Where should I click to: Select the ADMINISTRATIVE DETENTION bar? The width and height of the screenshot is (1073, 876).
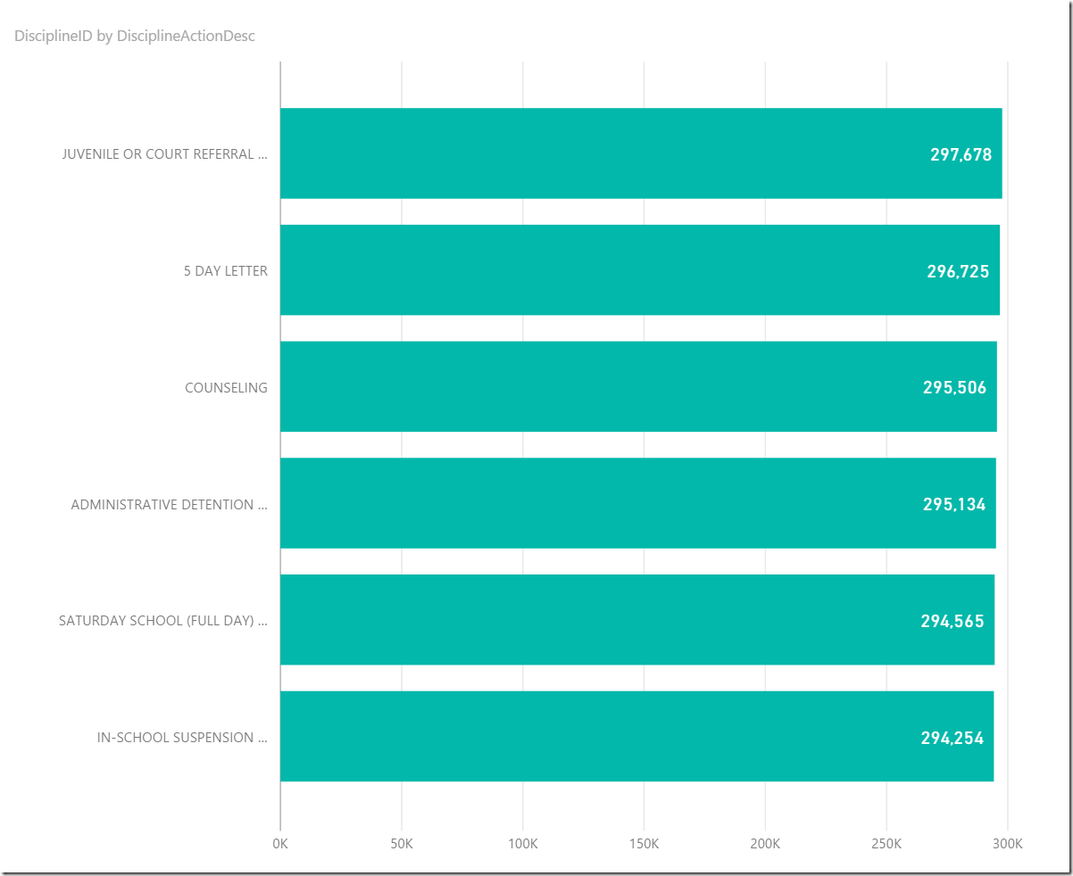[589, 504]
